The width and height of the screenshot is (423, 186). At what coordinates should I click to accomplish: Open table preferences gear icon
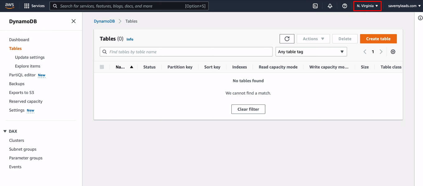[x=393, y=52]
